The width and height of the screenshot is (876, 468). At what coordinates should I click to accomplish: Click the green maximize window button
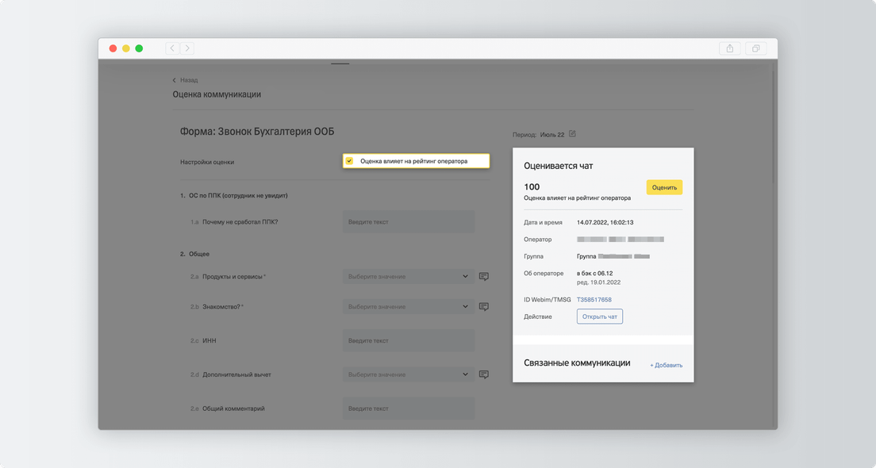pyautogui.click(x=139, y=48)
